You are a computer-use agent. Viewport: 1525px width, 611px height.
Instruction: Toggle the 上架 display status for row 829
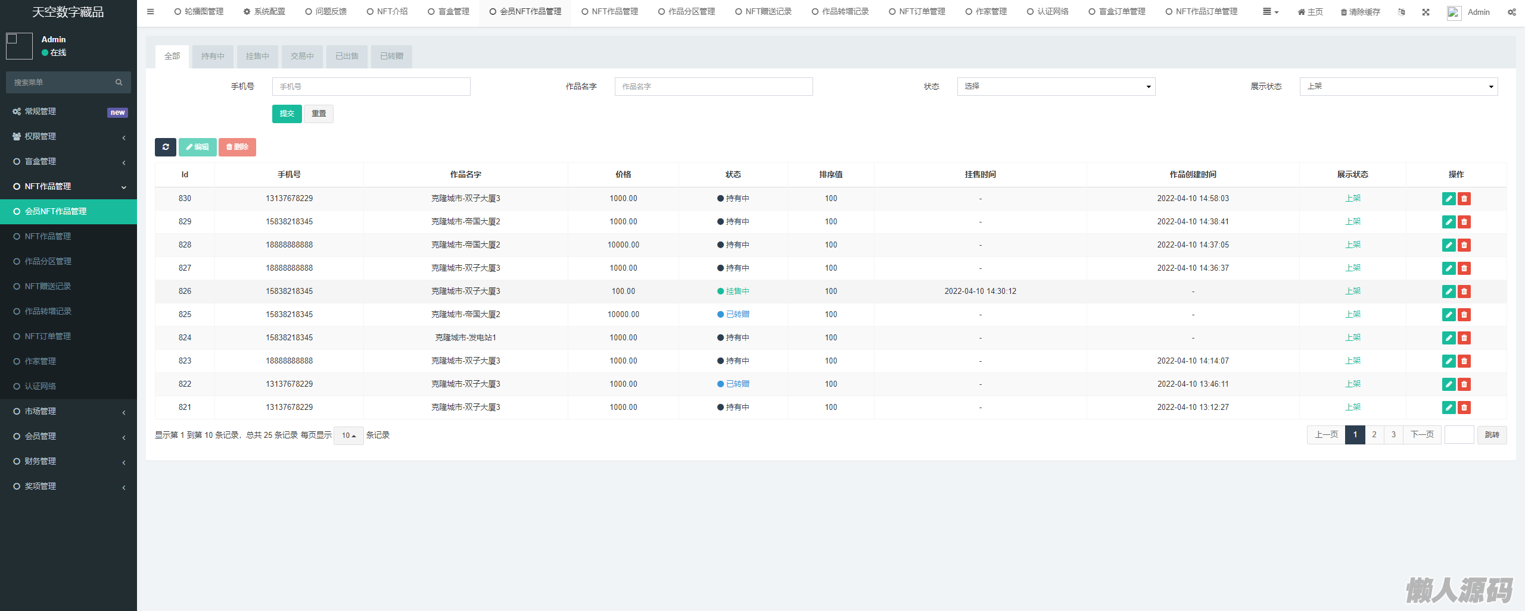click(1352, 221)
